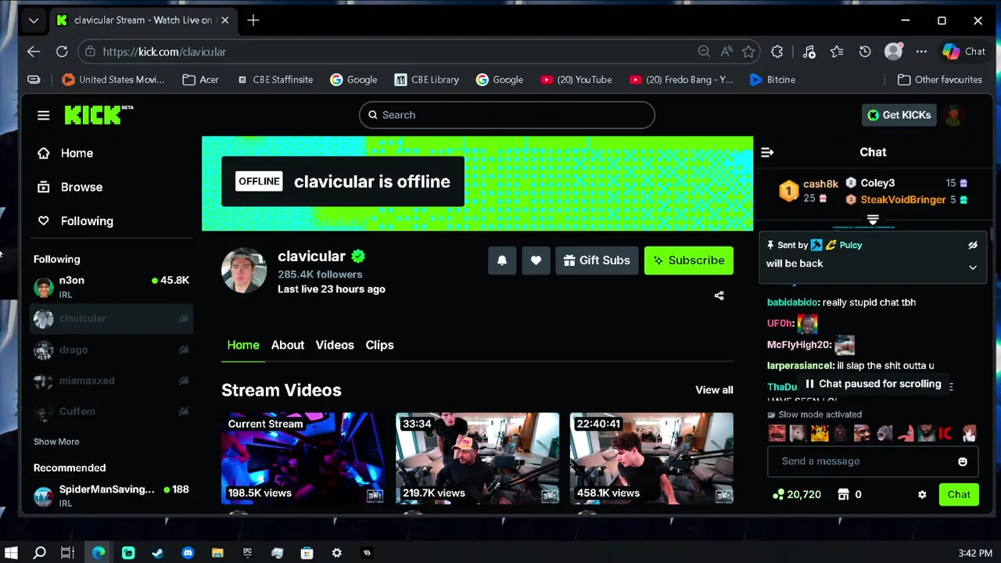Hide the pinned message from Pulcy
1001x563 pixels.
pyautogui.click(x=973, y=246)
